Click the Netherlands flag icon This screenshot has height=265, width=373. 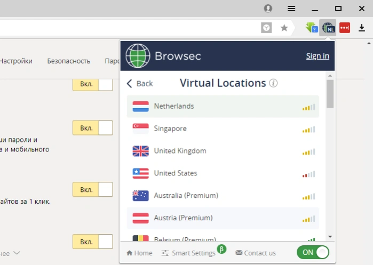click(x=140, y=107)
